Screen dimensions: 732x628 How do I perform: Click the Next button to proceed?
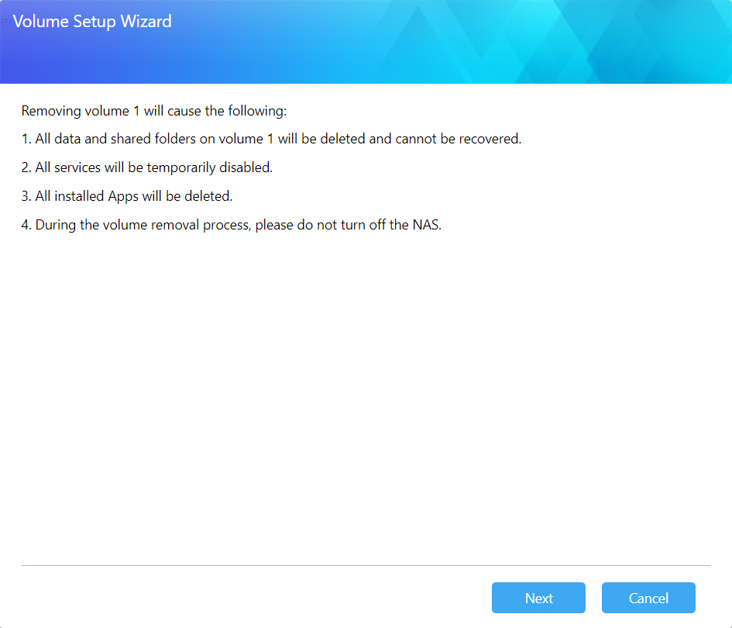coord(538,598)
